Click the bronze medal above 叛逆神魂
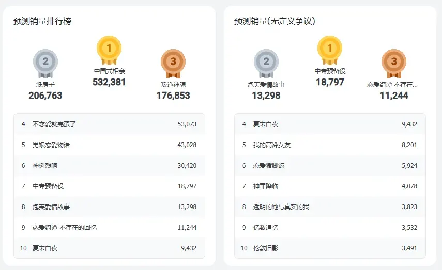Image resolution: width=442 pixels, height=270 pixels. point(173,63)
